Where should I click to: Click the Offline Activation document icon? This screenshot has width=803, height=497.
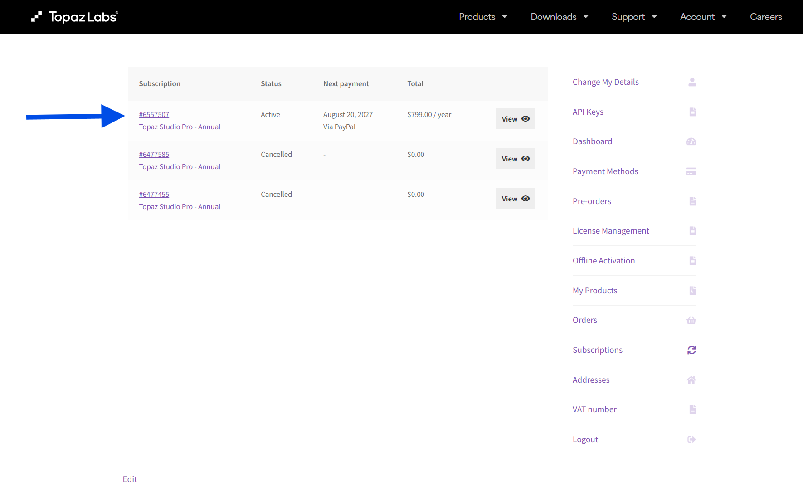pyautogui.click(x=692, y=261)
